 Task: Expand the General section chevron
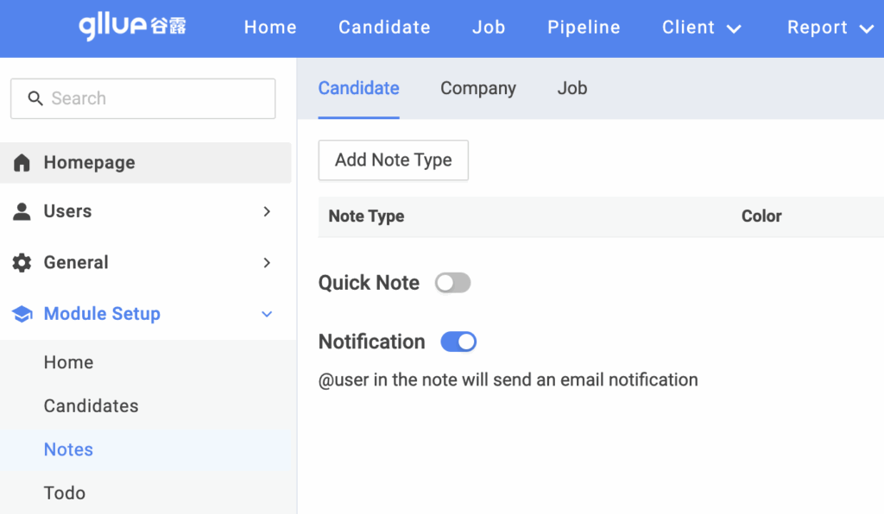(x=268, y=263)
